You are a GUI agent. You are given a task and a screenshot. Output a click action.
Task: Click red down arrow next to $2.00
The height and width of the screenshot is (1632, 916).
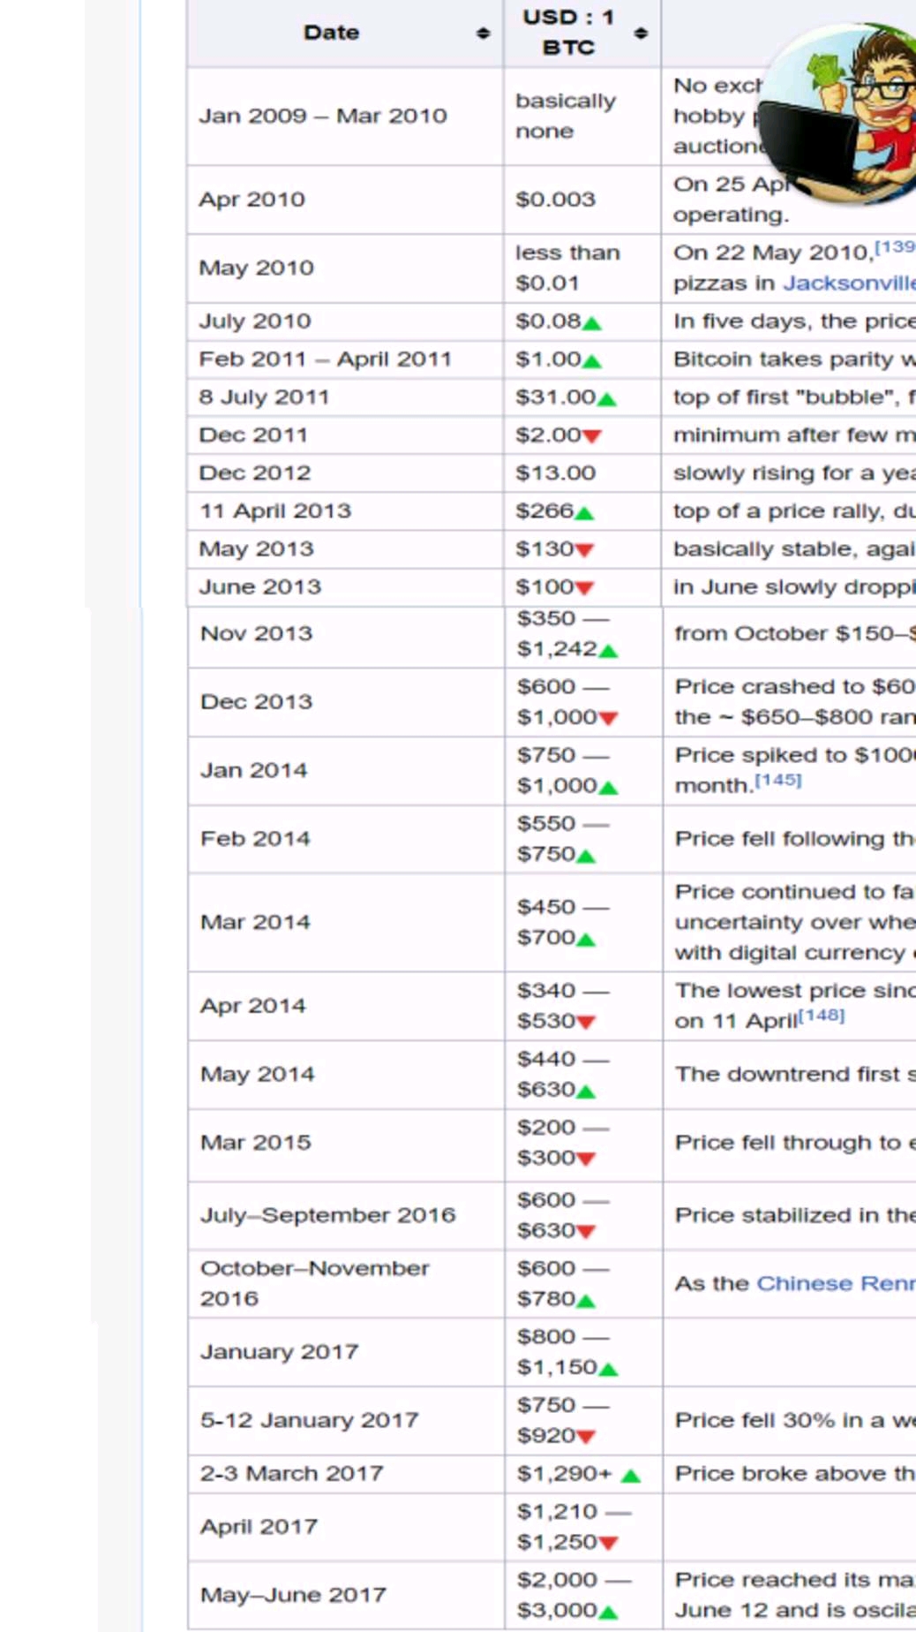(x=592, y=436)
